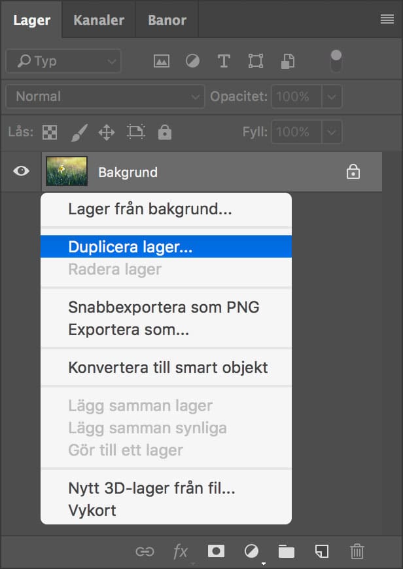Link layers chain icon at panel bottom
This screenshot has width=403, height=569.
(x=145, y=551)
